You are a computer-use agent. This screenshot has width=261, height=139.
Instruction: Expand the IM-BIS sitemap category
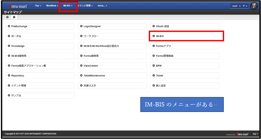click(185, 36)
